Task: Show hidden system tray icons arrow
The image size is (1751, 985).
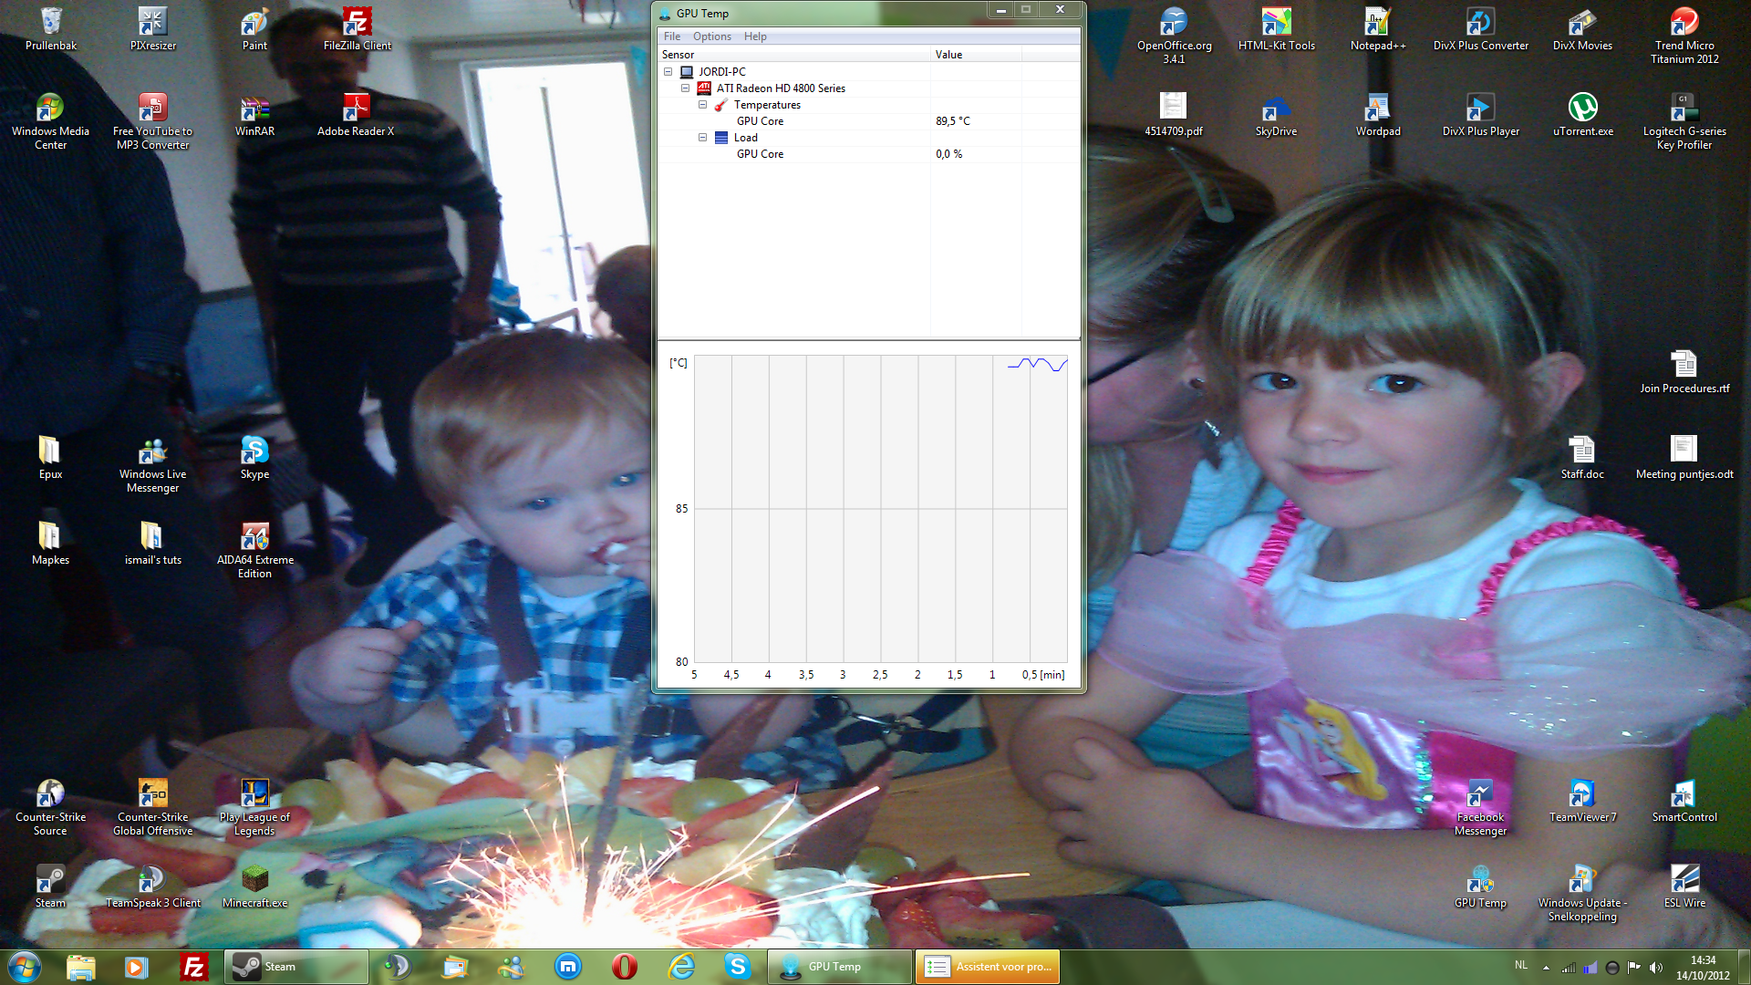Action: [1546, 968]
